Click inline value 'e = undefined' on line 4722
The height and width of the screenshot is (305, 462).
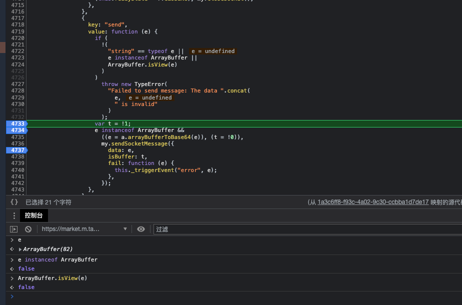(213, 51)
